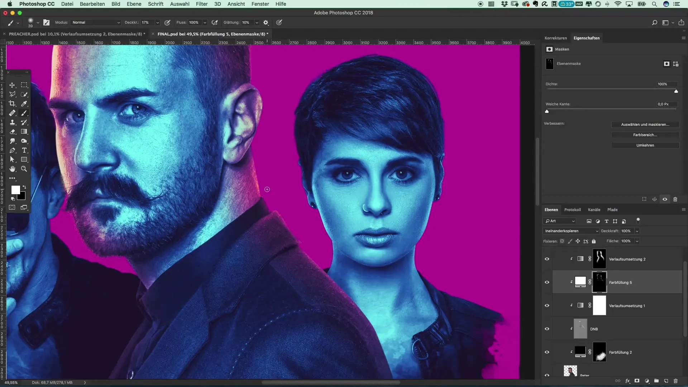688x387 pixels.
Task: Select the Brush tool in toolbox
Action: click(24, 113)
